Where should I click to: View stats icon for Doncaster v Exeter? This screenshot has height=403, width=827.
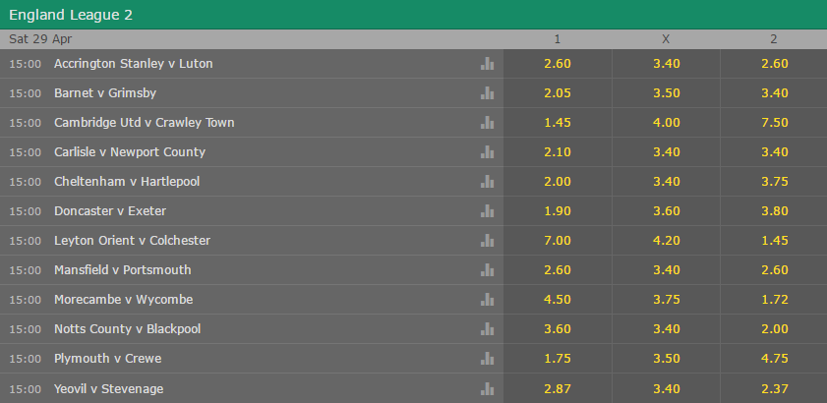tap(487, 211)
